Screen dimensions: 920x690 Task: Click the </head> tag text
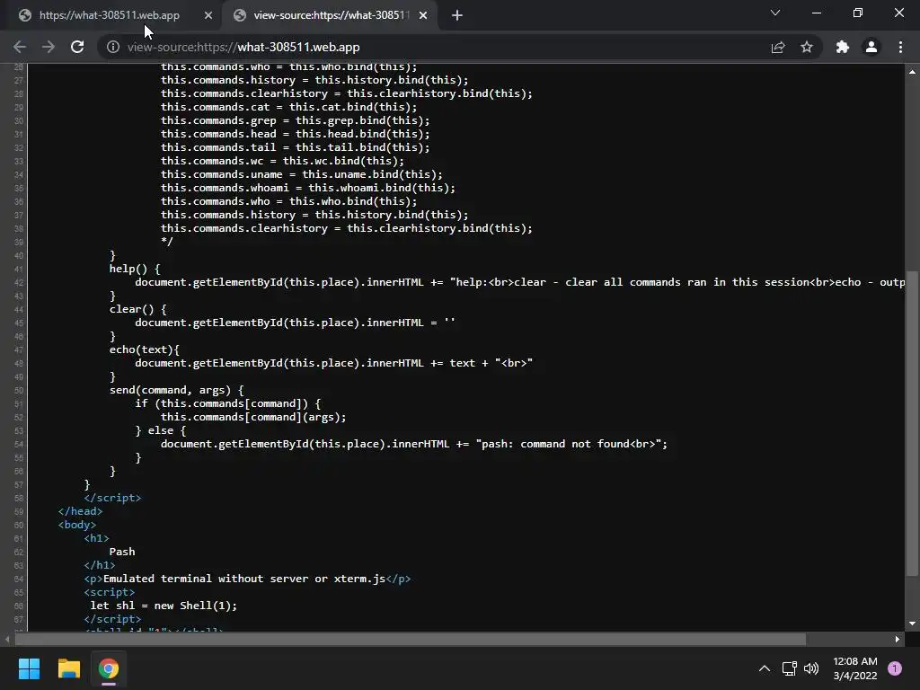coord(80,511)
